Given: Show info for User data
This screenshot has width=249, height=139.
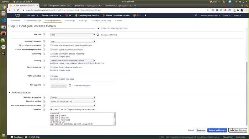Looking at the screenshot, I should 44,110.
